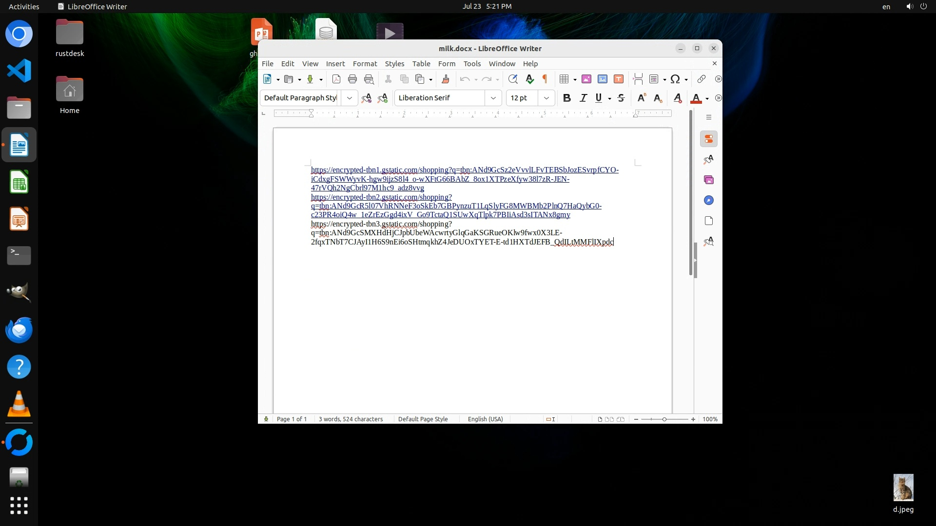Open Find & Replace tool
Image resolution: width=936 pixels, height=526 pixels.
pyautogui.click(x=512, y=79)
